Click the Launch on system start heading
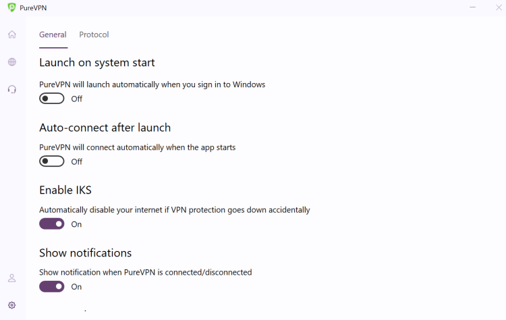 97,63
